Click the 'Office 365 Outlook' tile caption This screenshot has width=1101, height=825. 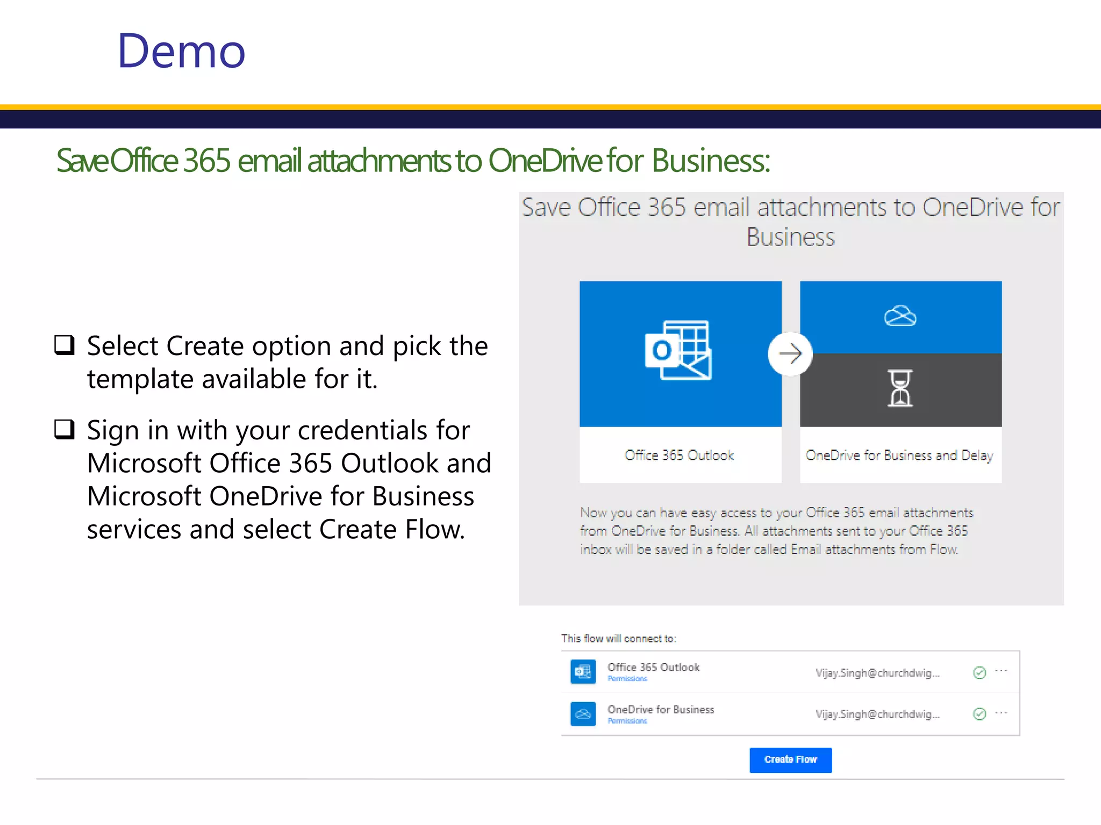click(x=679, y=455)
